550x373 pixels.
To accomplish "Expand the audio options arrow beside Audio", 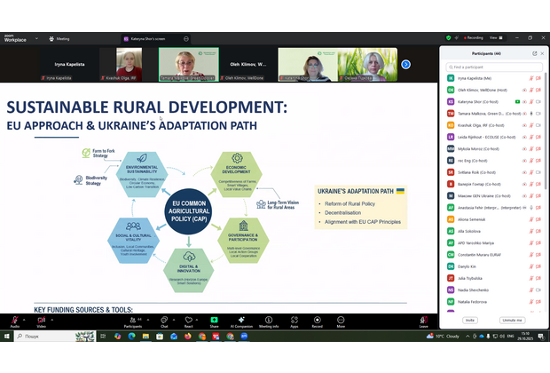I will click(x=25, y=317).
